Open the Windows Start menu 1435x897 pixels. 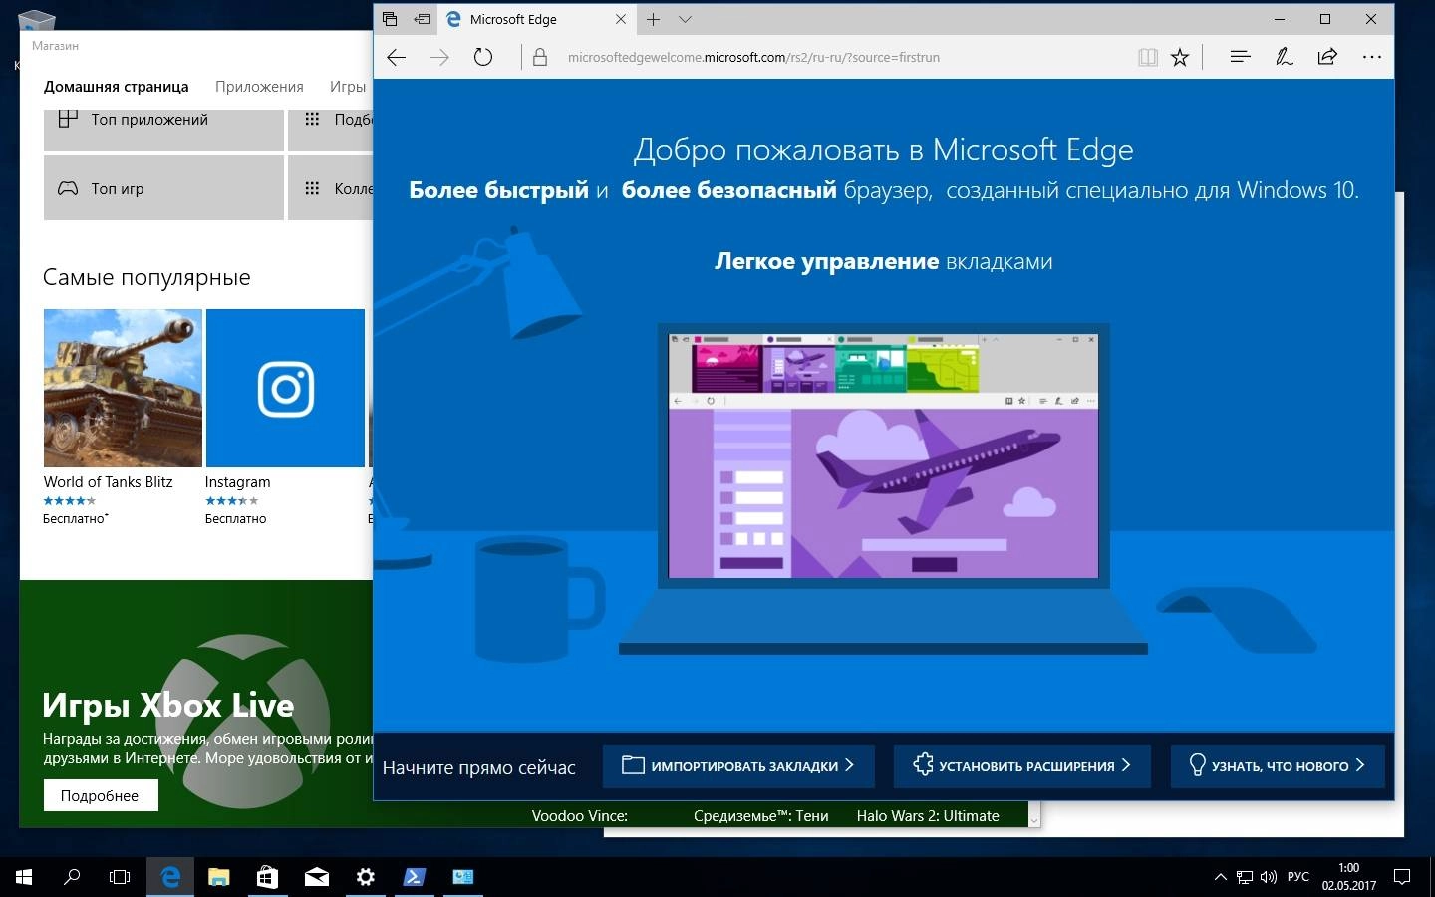point(24,877)
